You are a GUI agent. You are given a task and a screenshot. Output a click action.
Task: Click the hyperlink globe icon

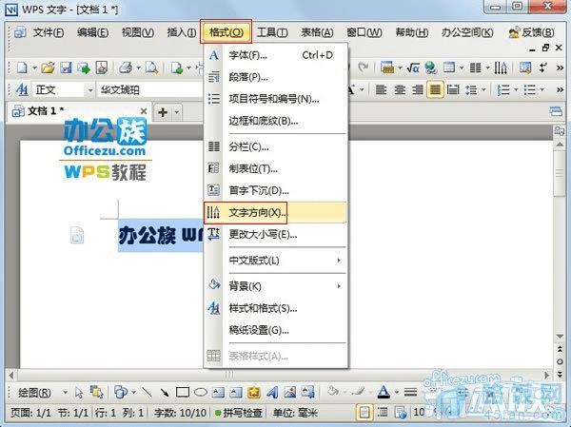(x=431, y=68)
